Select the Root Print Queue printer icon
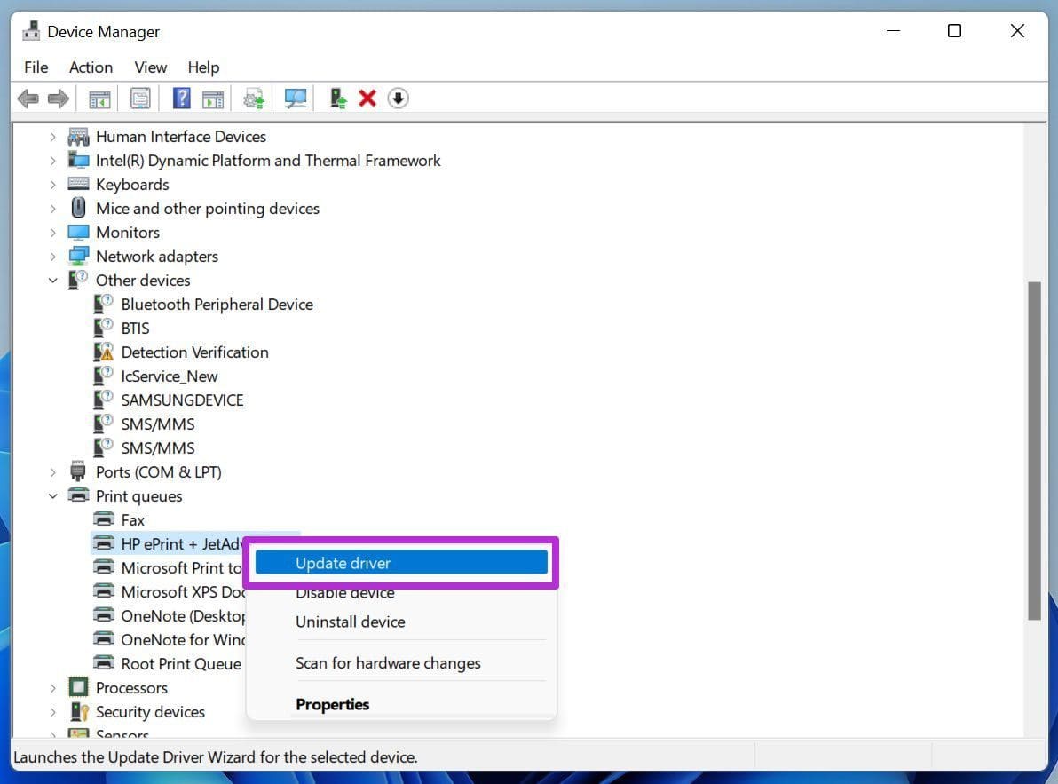The width and height of the screenshot is (1058, 784). click(x=103, y=663)
